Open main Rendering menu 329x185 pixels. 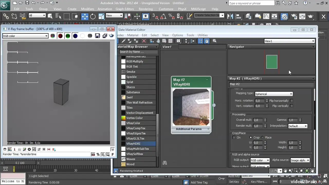coord(146,9)
